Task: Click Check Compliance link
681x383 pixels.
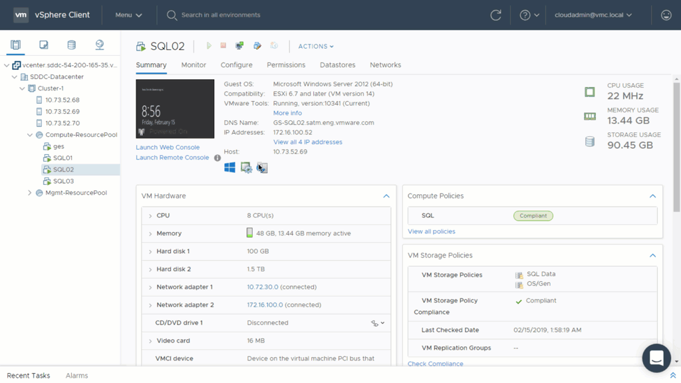Action: pos(435,364)
